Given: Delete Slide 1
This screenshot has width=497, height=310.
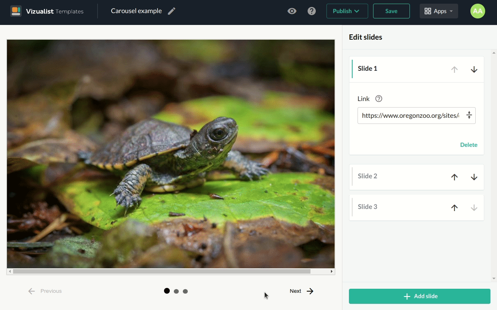Looking at the screenshot, I should 468,145.
